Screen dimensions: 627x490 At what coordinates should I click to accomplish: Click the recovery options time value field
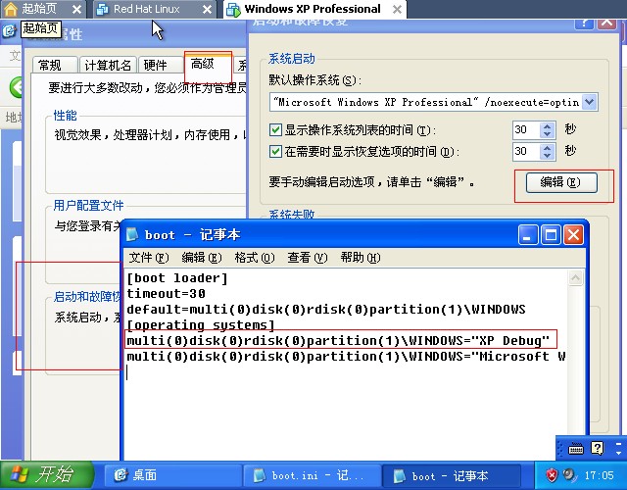click(526, 151)
